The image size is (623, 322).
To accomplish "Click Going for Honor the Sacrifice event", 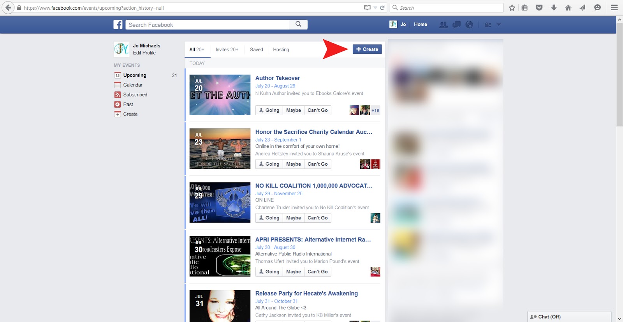I will tap(269, 164).
